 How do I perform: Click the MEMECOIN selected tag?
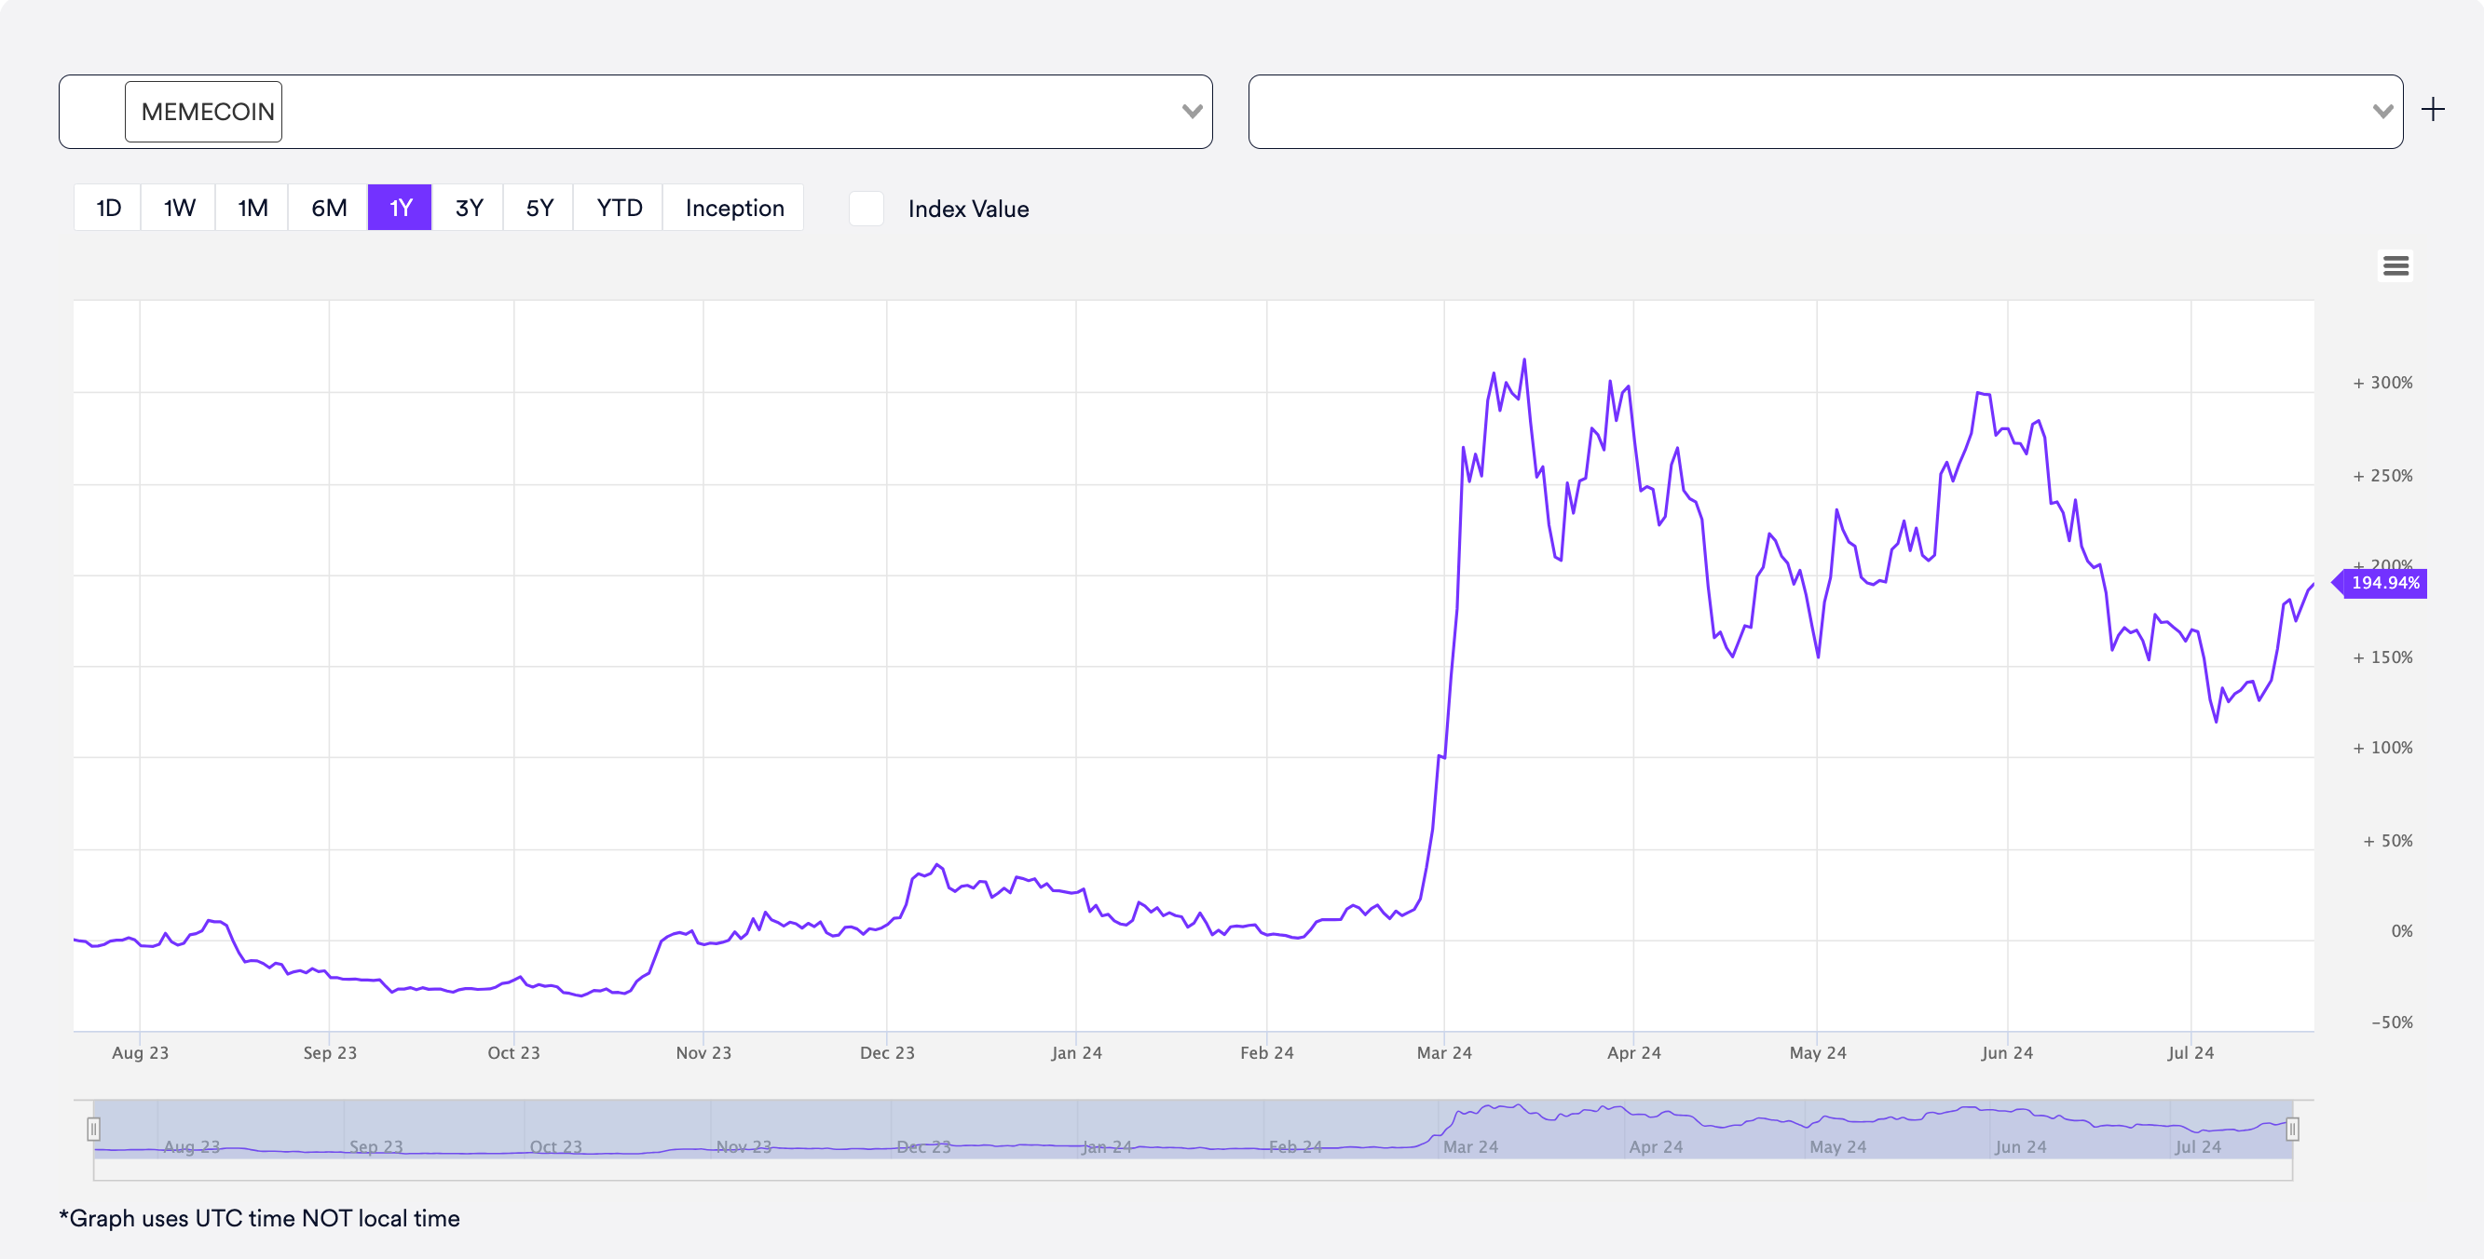click(204, 112)
